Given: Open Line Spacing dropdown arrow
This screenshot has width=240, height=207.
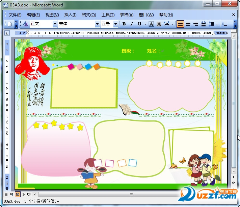Looking at the screenshot, I should 217,24.
